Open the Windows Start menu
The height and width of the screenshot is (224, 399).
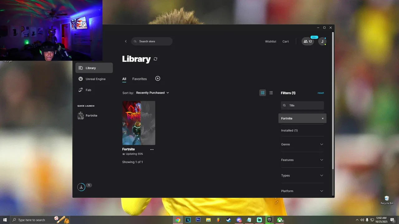(5, 220)
